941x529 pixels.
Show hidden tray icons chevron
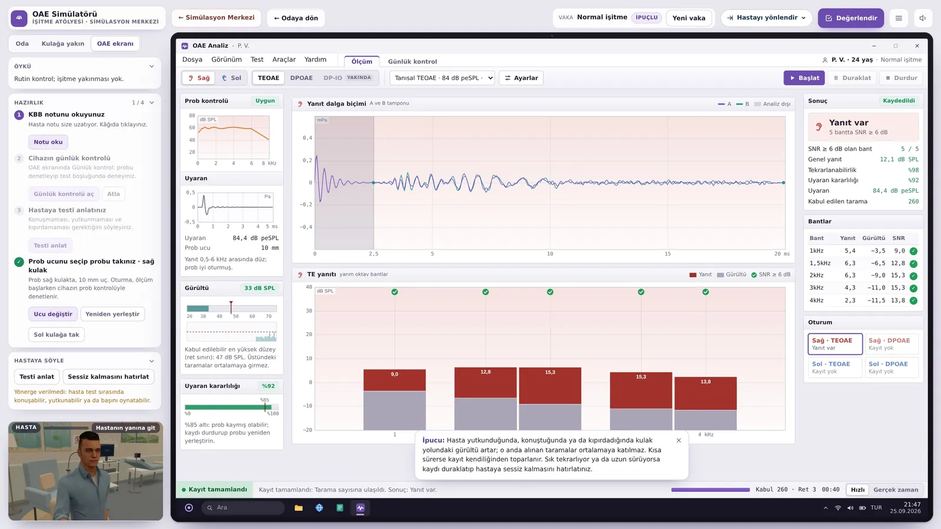[x=826, y=508]
